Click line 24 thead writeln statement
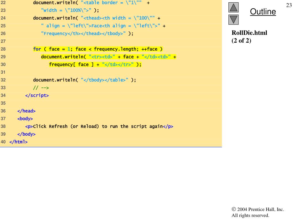The image size is (295, 221). point(97,18)
